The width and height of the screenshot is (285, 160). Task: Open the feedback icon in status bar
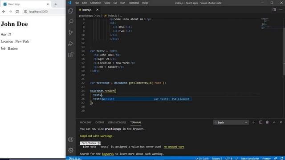(x=276, y=158)
